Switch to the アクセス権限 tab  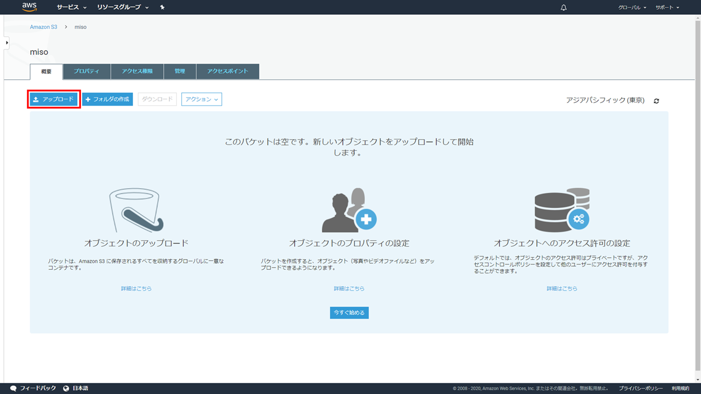point(137,71)
